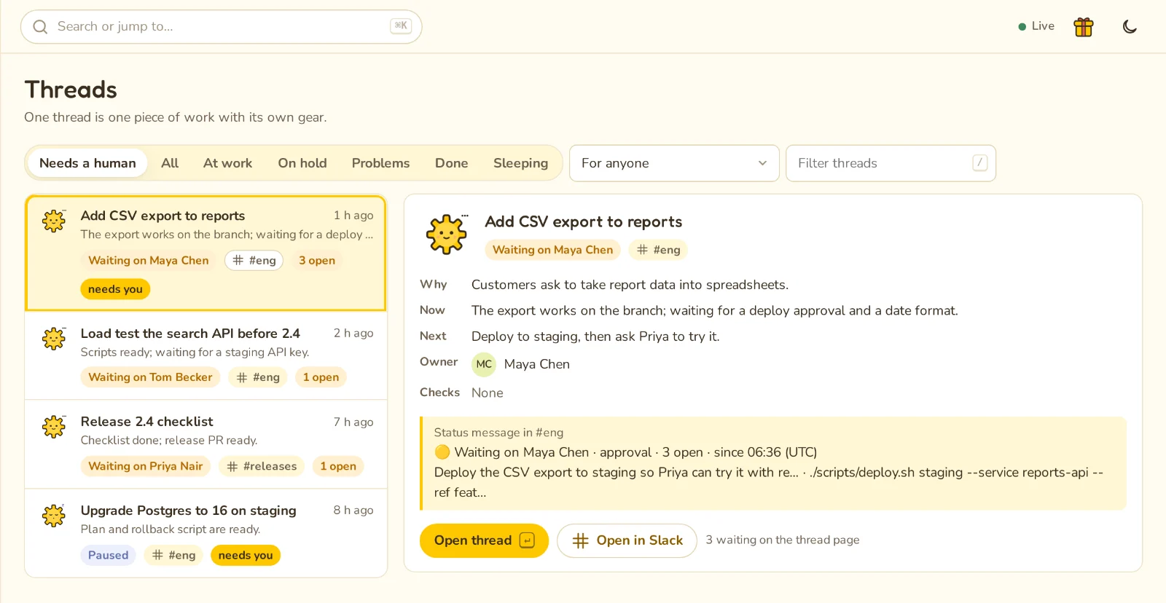Image resolution: width=1166 pixels, height=603 pixels.
Task: Click the large gear icon in detail panel
Action: (x=446, y=234)
